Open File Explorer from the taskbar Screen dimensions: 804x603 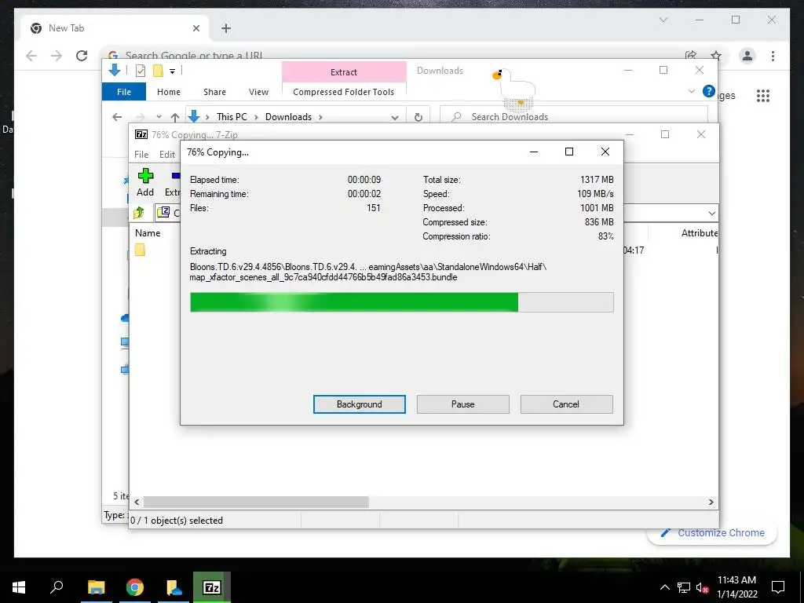coord(97,587)
